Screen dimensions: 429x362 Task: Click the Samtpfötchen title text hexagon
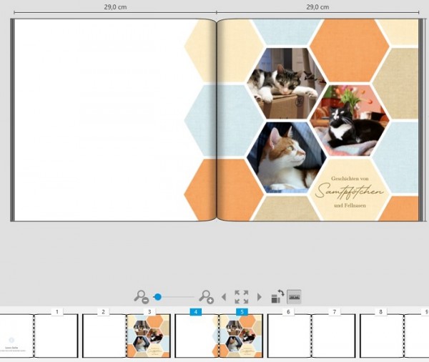[x=350, y=190]
